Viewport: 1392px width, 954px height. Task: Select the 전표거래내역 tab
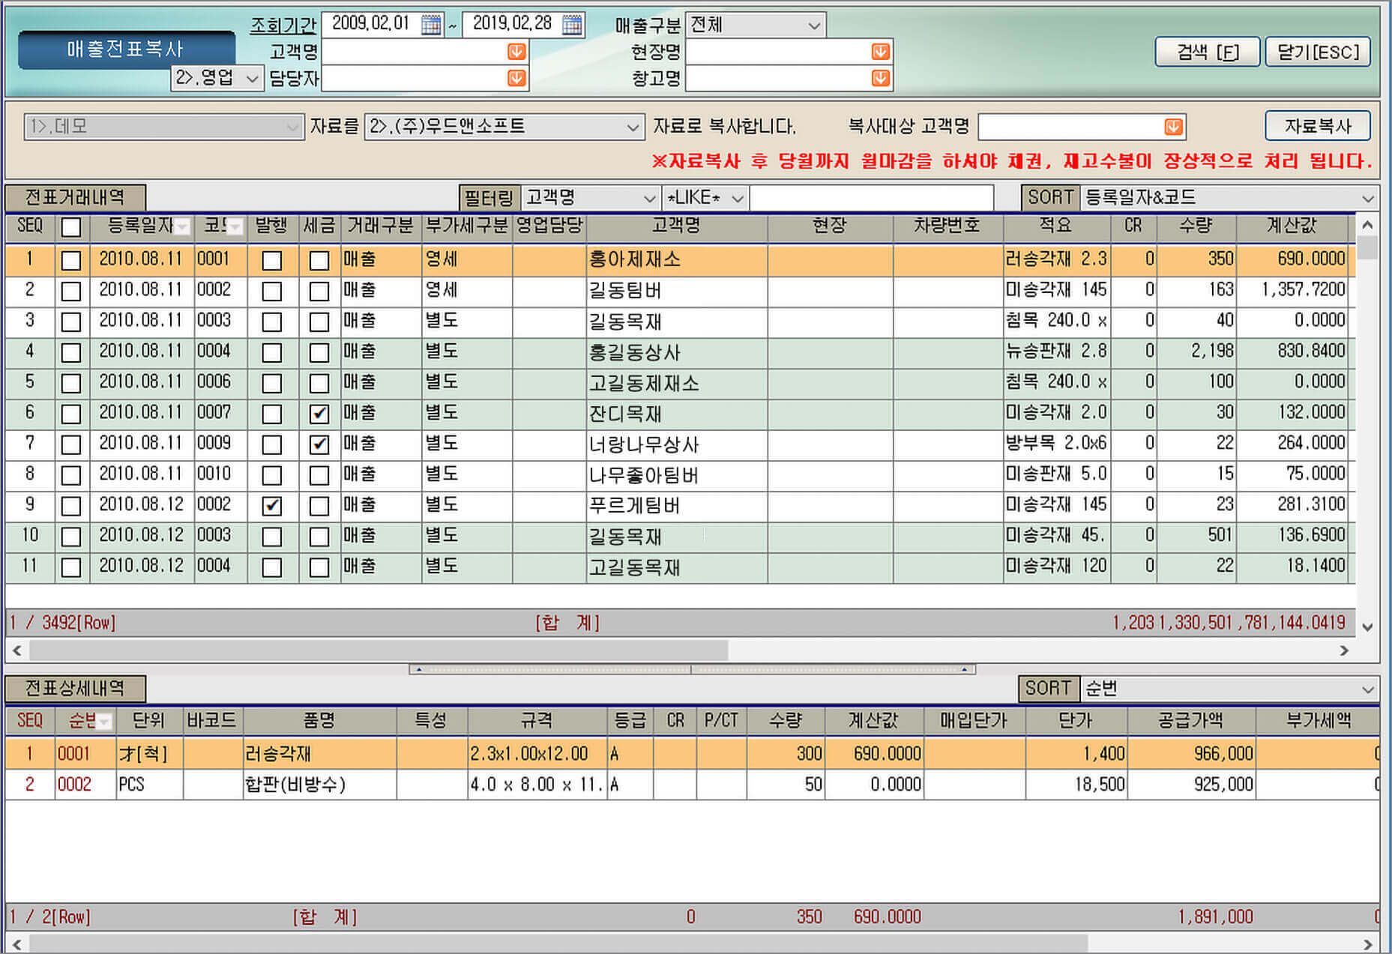(x=75, y=197)
